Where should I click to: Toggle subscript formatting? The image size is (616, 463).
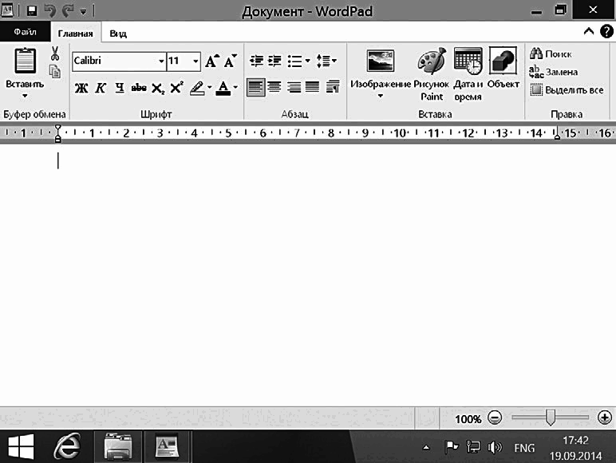coord(158,89)
